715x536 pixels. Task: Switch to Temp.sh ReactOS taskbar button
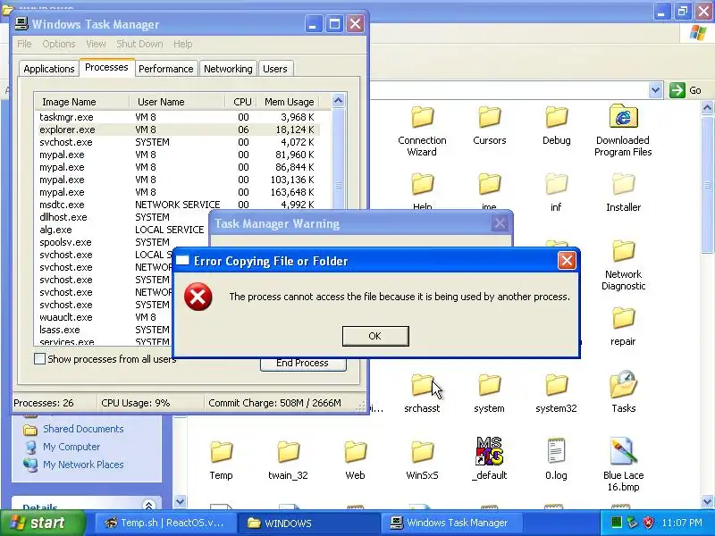point(167,523)
